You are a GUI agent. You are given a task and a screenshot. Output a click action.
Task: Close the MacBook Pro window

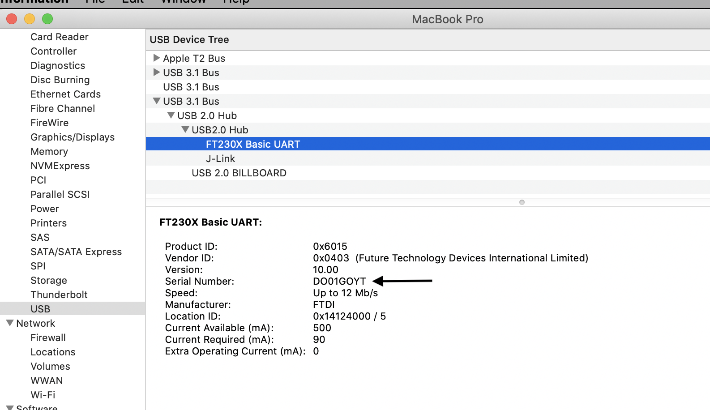click(12, 19)
